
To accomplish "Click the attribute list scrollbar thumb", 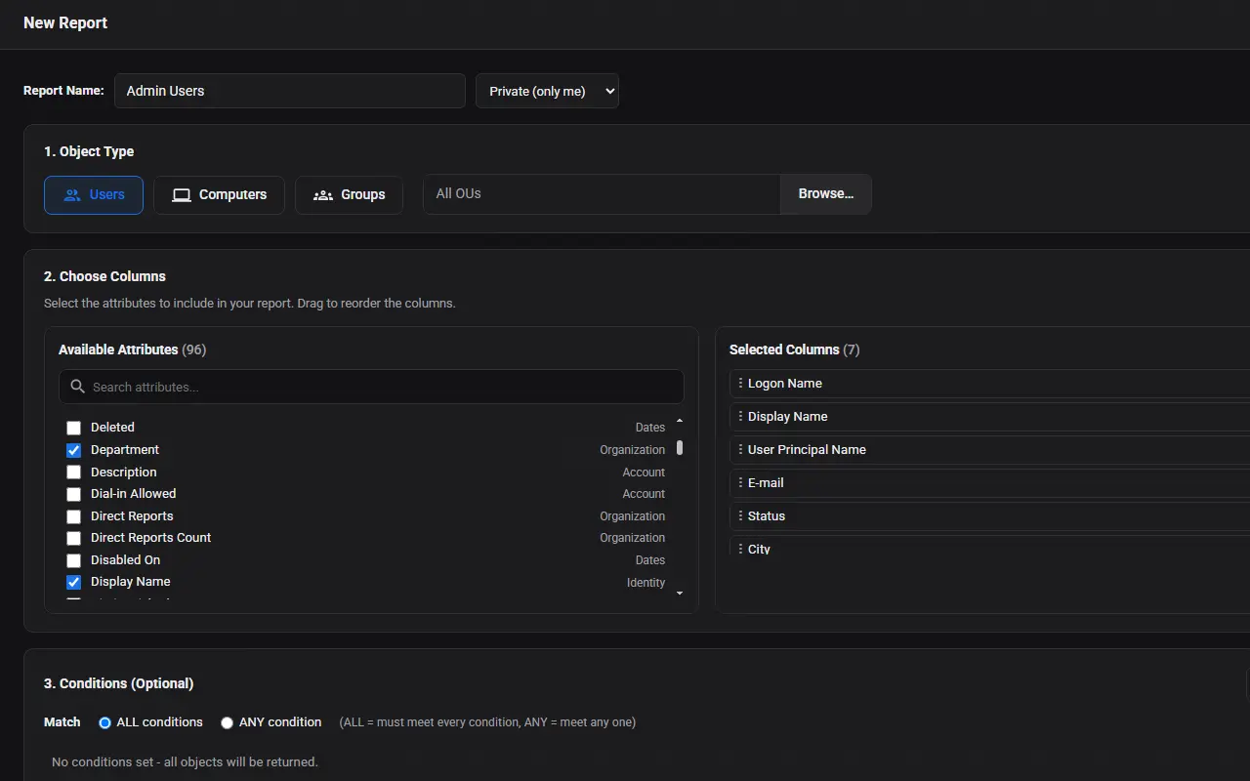I will pos(680,448).
